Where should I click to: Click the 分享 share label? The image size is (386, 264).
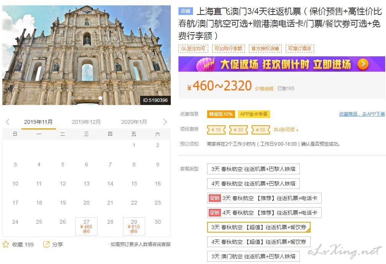(x=57, y=244)
